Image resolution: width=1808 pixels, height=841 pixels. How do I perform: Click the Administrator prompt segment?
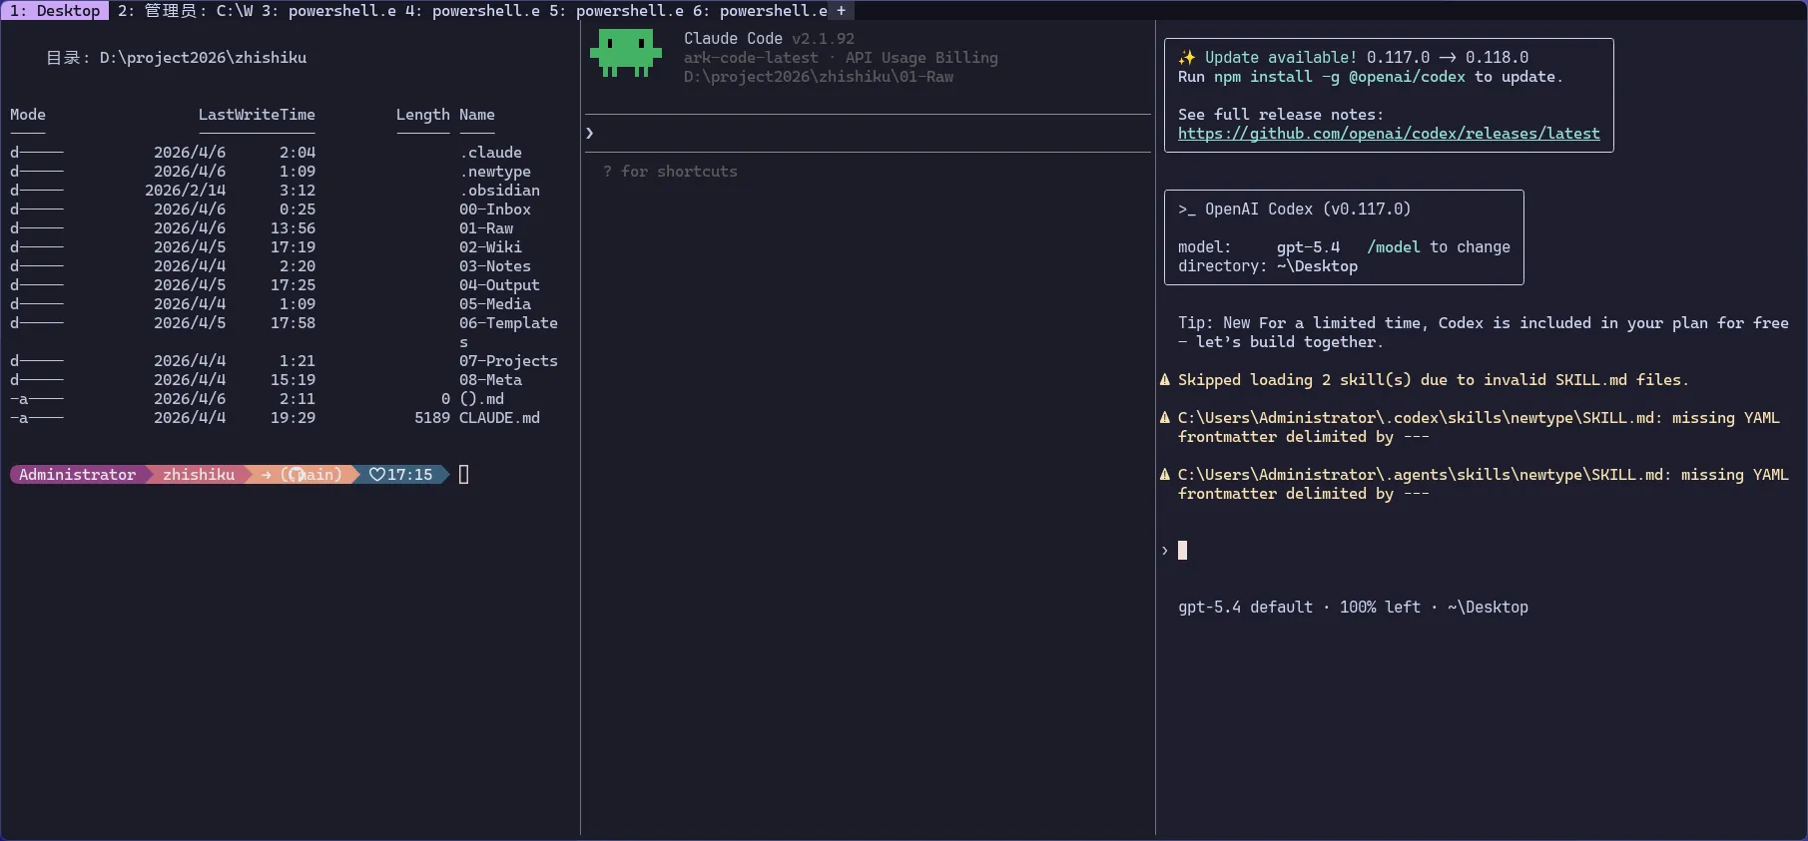[x=77, y=475]
